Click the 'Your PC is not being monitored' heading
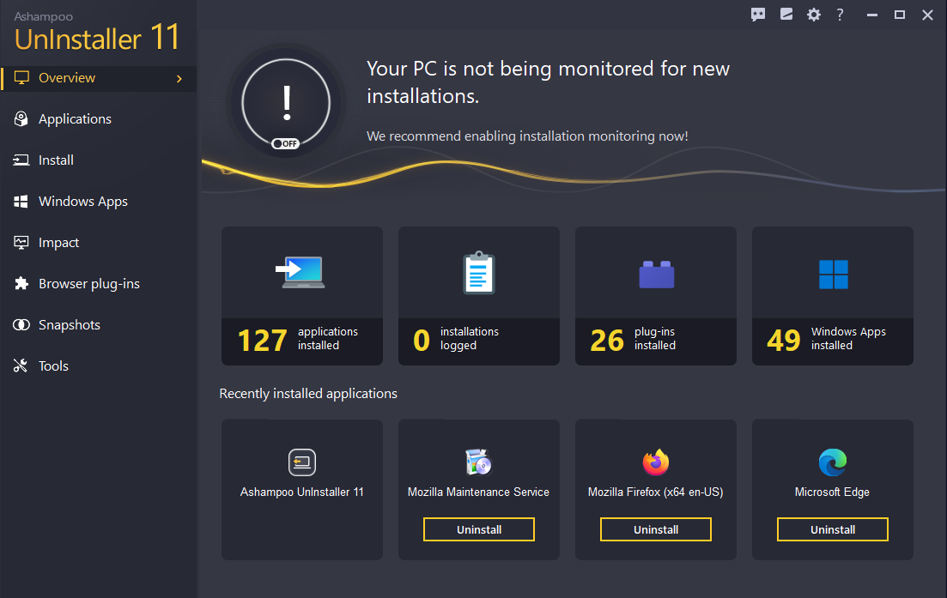This screenshot has height=598, width=947. coord(548,82)
